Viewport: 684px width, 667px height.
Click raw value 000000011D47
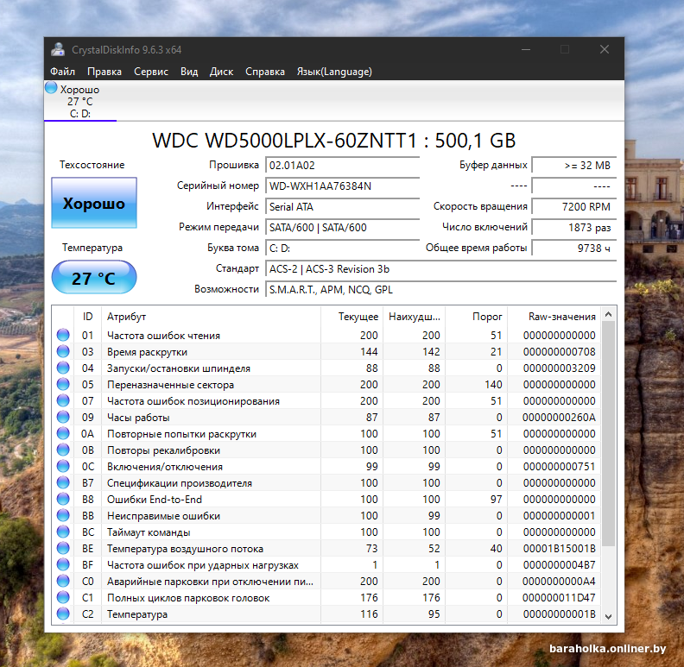pos(559,598)
